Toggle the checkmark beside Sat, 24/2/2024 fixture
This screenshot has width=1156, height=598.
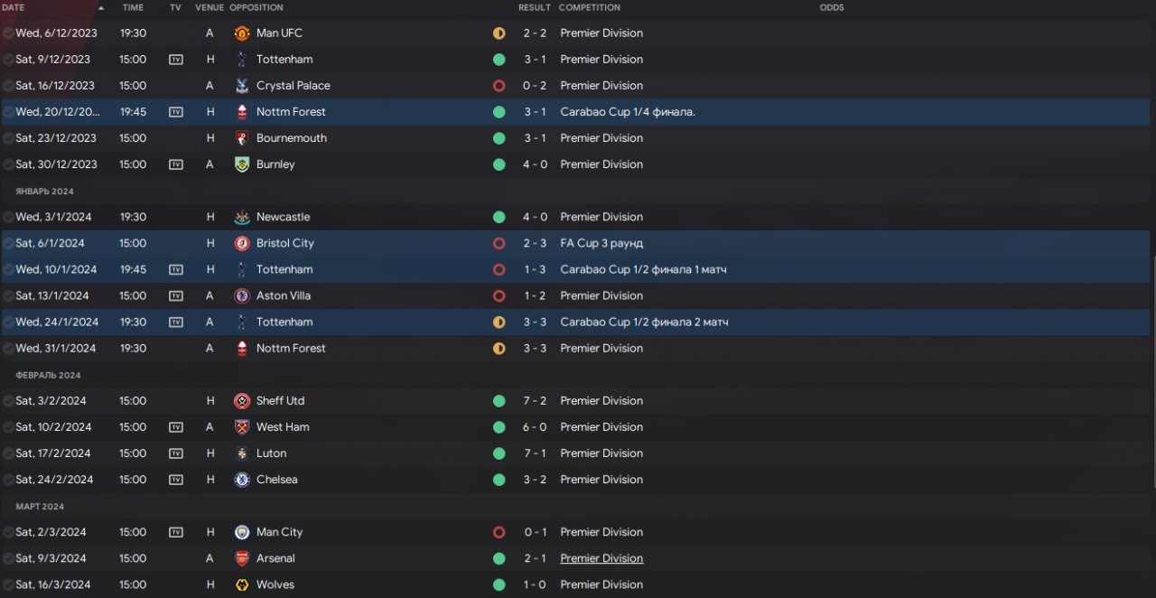tap(8, 480)
